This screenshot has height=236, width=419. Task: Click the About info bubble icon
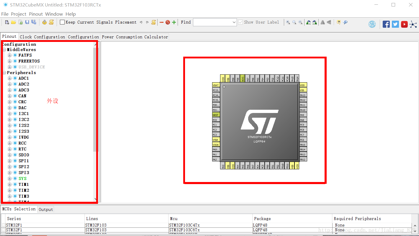pos(345,22)
